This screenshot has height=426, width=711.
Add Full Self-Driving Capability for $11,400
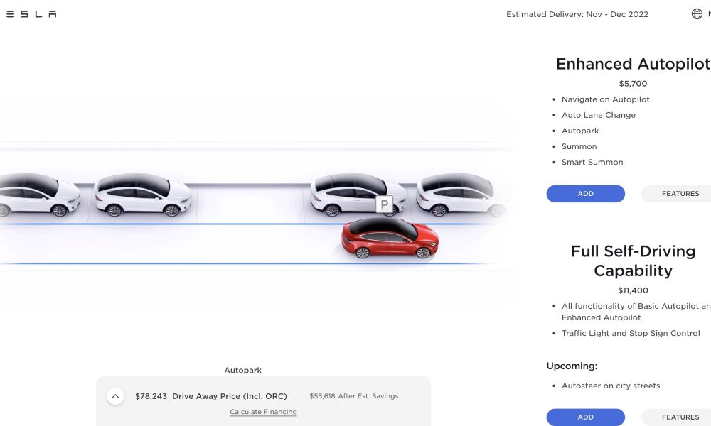(585, 417)
